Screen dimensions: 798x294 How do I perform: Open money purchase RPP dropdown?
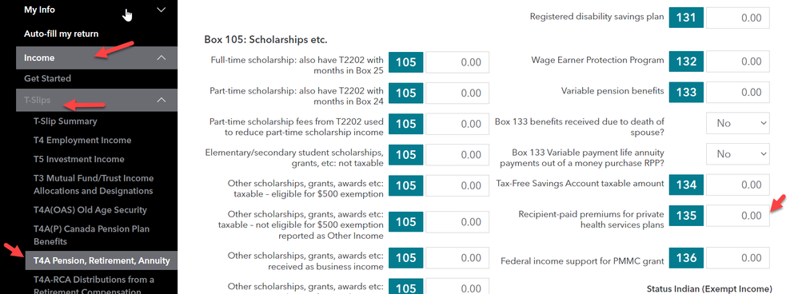737,153
